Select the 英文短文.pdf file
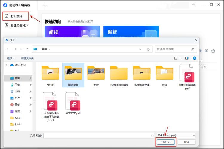This screenshot has height=149, width=224. pos(73,103)
